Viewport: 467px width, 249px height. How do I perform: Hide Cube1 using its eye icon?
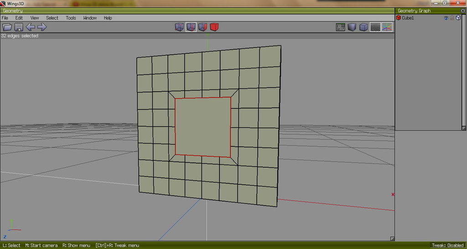click(x=446, y=18)
